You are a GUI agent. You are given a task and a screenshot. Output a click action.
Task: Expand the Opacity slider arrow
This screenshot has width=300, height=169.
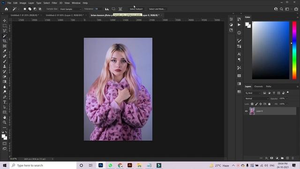(x=287, y=99)
